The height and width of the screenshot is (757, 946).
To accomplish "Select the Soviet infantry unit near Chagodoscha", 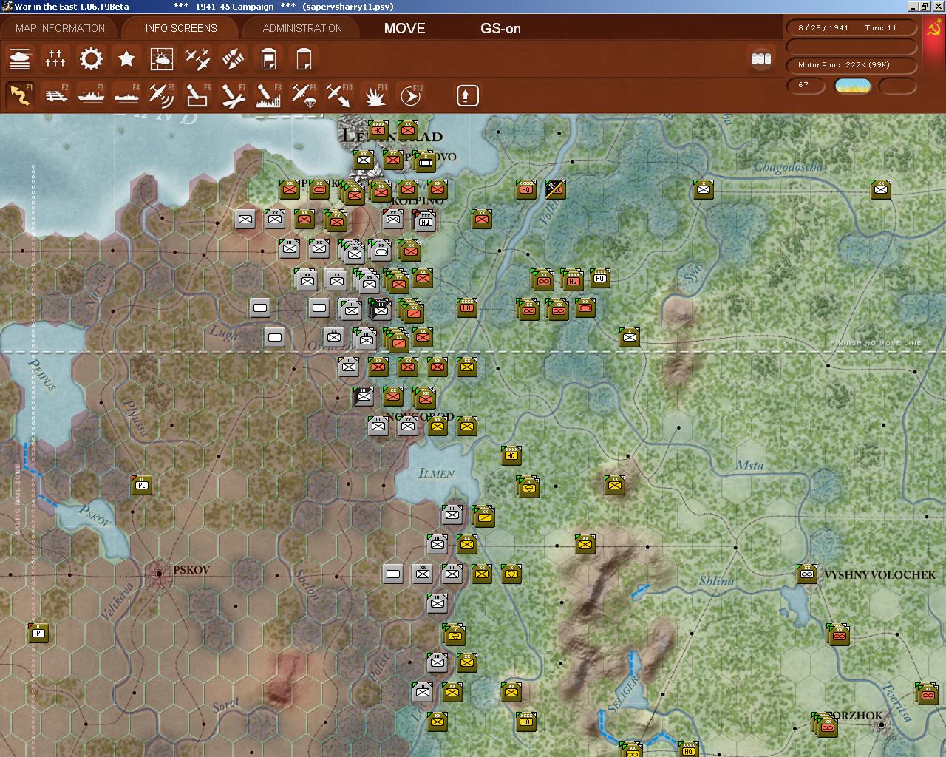I will (703, 189).
